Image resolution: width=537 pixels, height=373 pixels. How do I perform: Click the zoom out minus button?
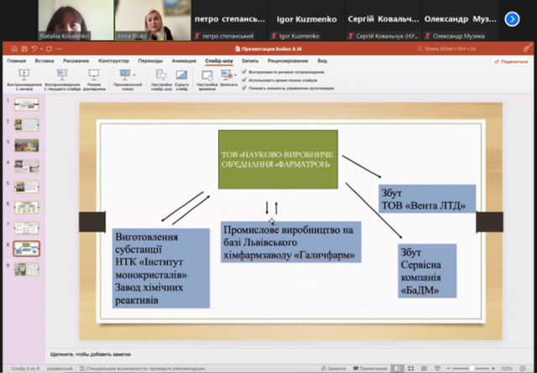tap(448, 369)
